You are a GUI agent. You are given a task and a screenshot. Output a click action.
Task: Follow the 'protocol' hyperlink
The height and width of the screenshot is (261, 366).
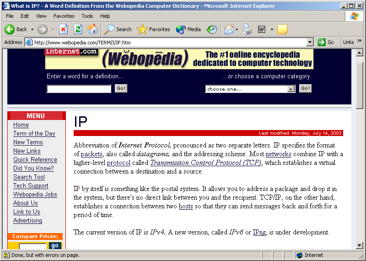[118, 163]
